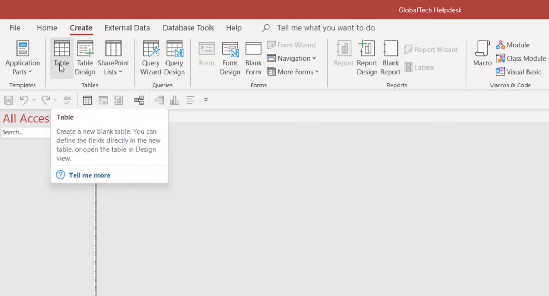The image size is (549, 296).
Task: Click the Tell me more link
Action: (89, 175)
